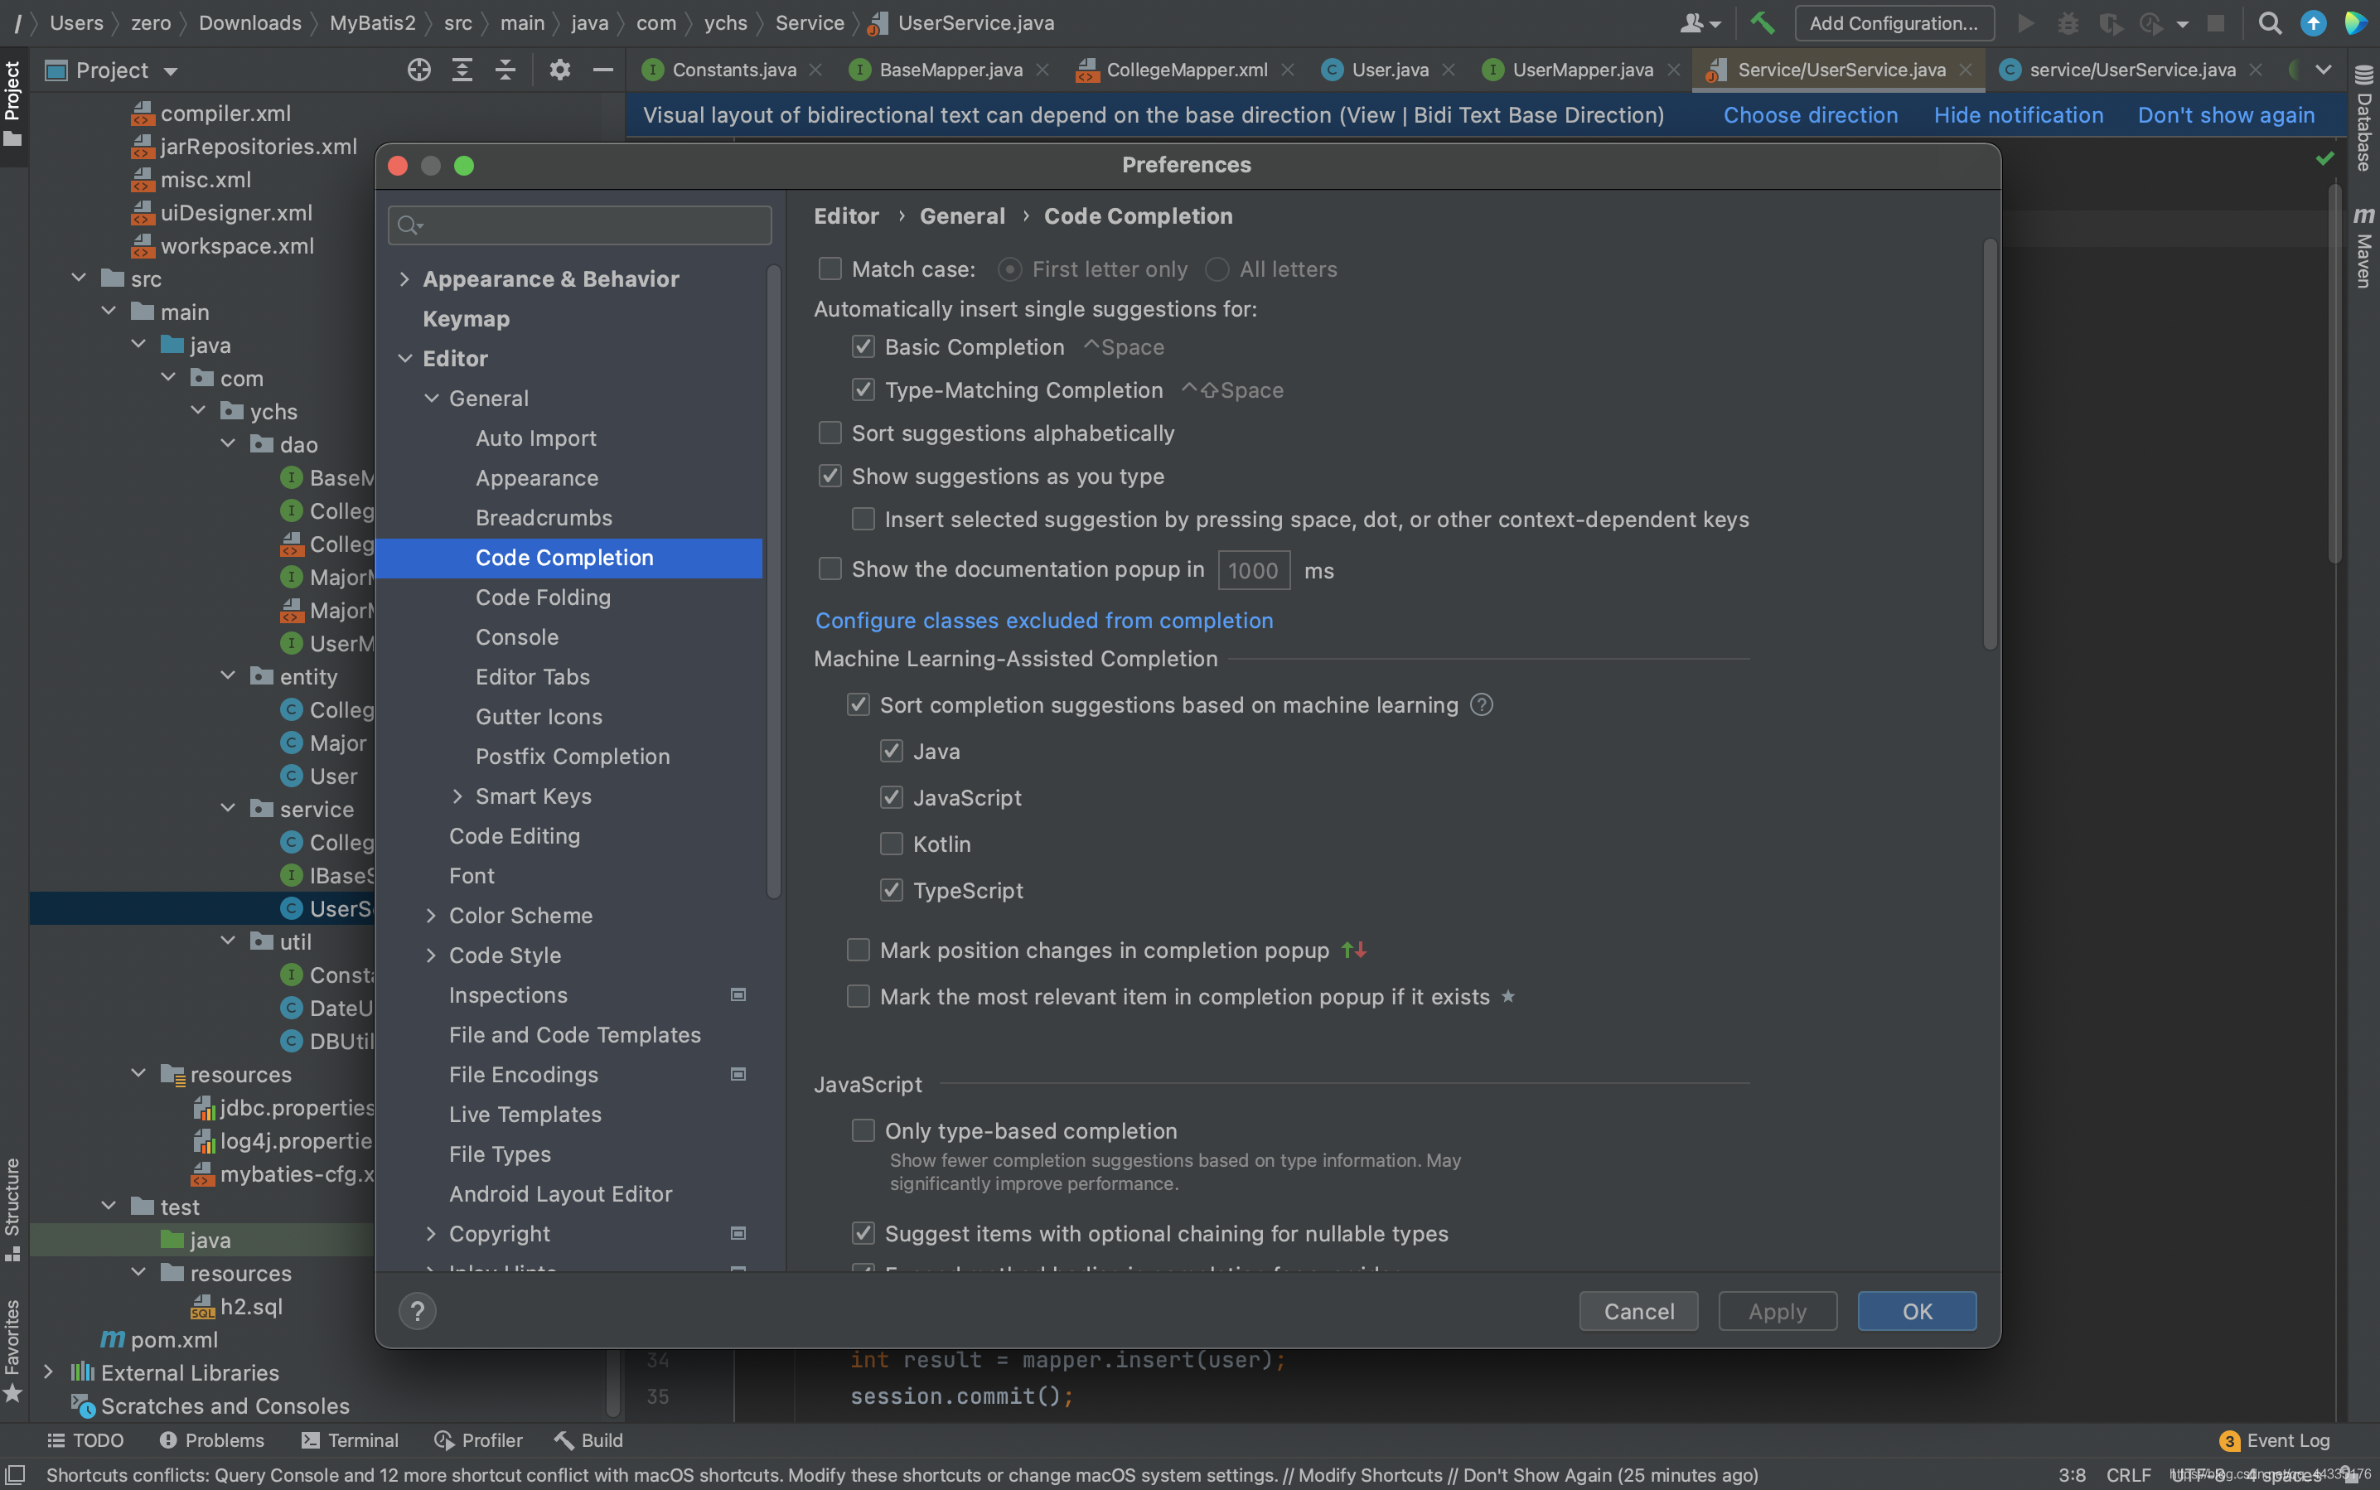Select Code Folding in settings tree
Screen dimensions: 2380x1490
[543, 597]
